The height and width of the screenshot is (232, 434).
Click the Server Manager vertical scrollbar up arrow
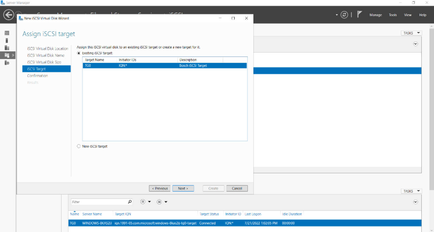pos(432,26)
